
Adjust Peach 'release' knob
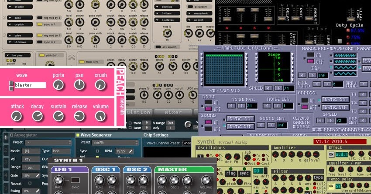pyautogui.click(x=79, y=116)
